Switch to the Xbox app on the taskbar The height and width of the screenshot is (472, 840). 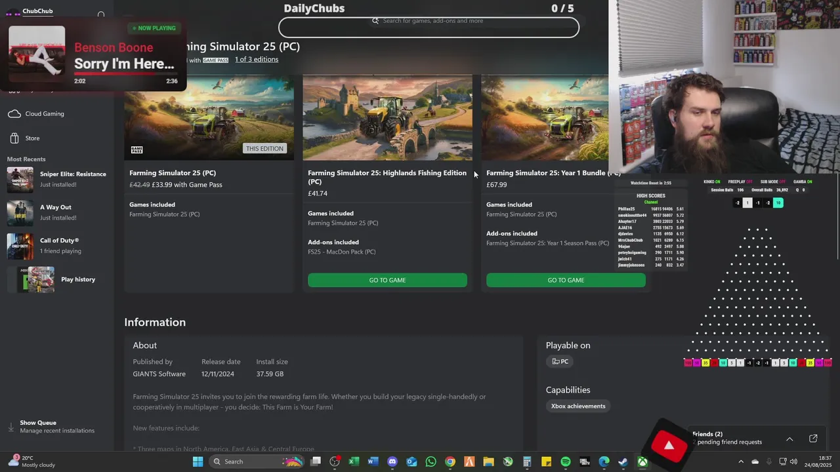[x=642, y=462]
